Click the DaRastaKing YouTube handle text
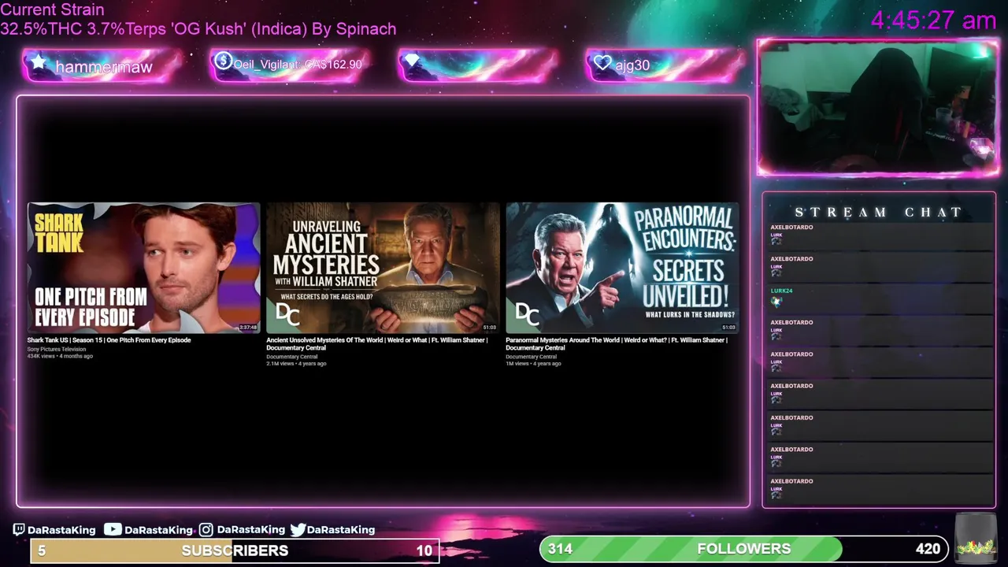 pos(158,530)
